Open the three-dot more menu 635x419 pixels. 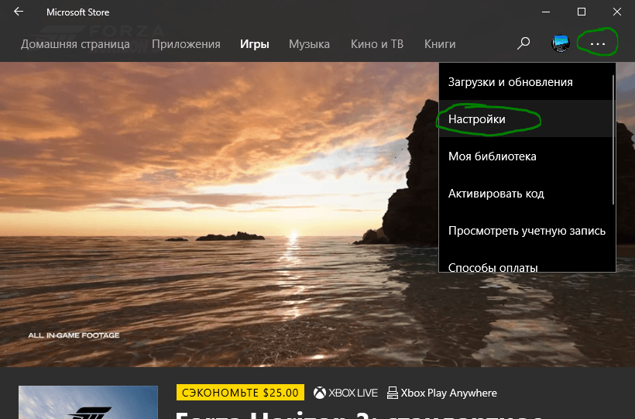tap(598, 43)
